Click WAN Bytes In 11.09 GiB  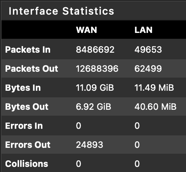click(x=95, y=88)
